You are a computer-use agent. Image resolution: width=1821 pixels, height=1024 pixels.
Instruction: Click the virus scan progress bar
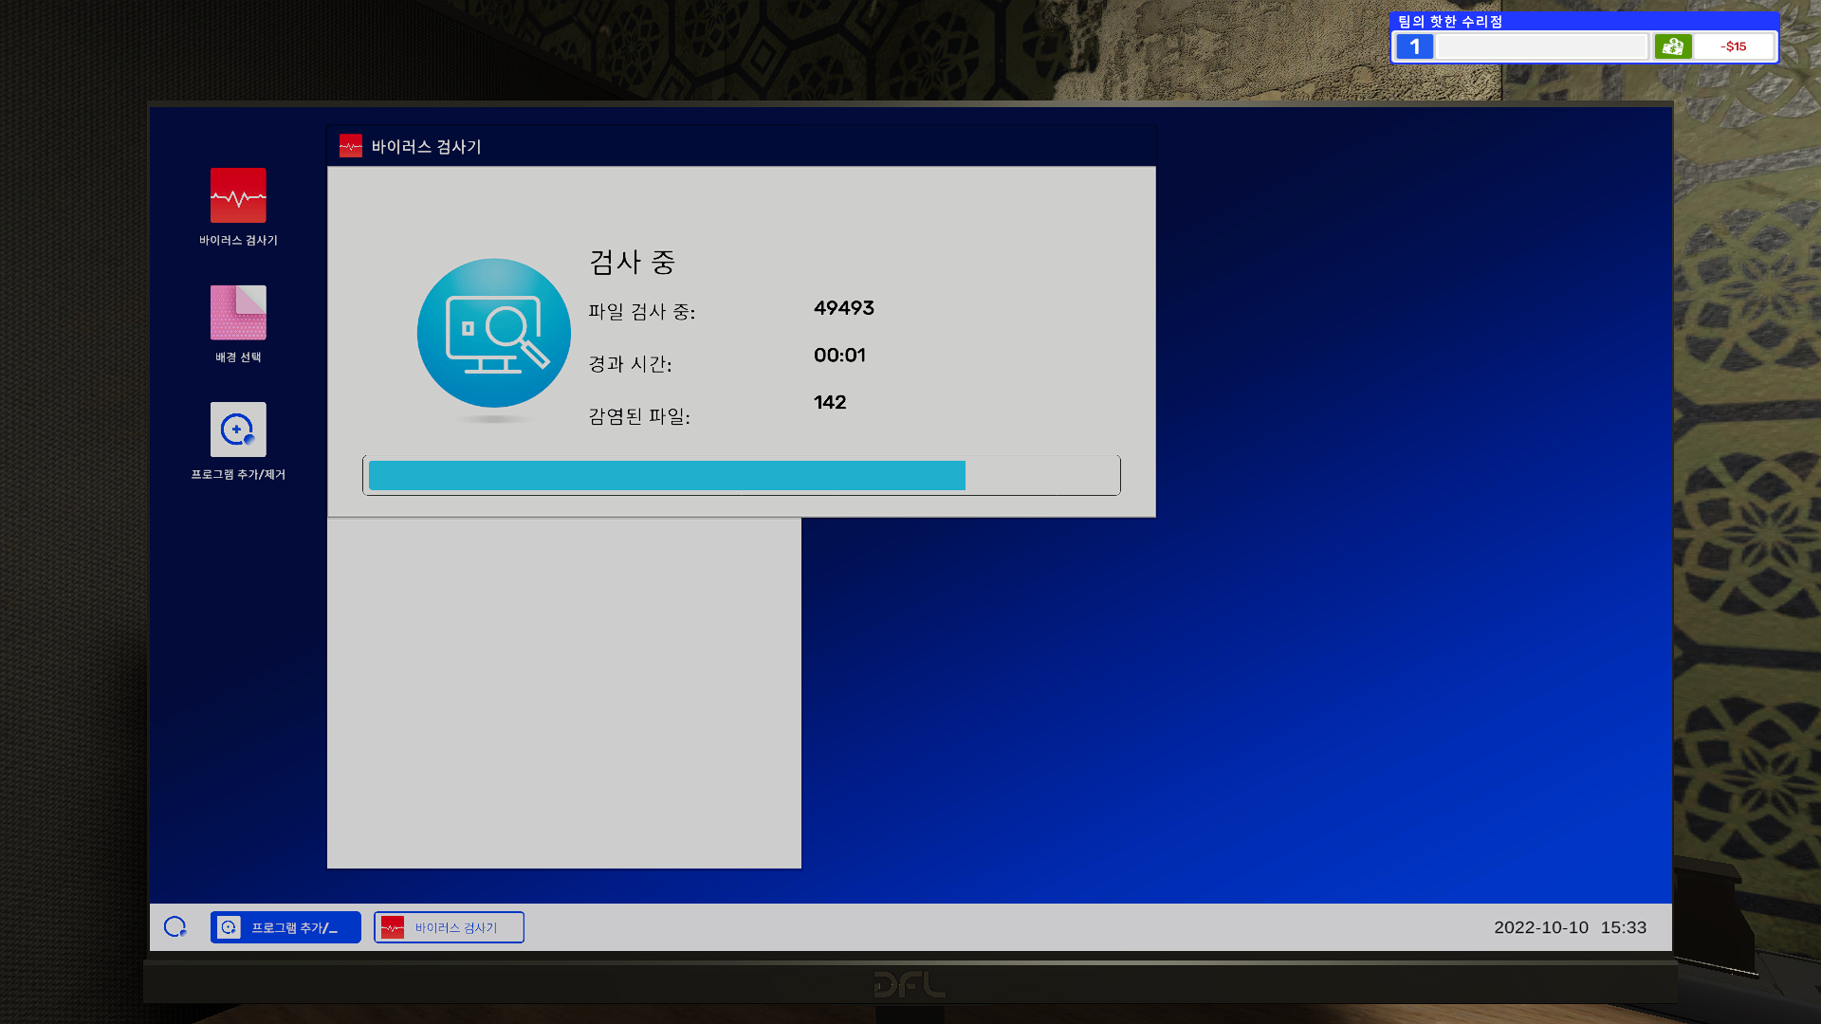[x=741, y=475]
